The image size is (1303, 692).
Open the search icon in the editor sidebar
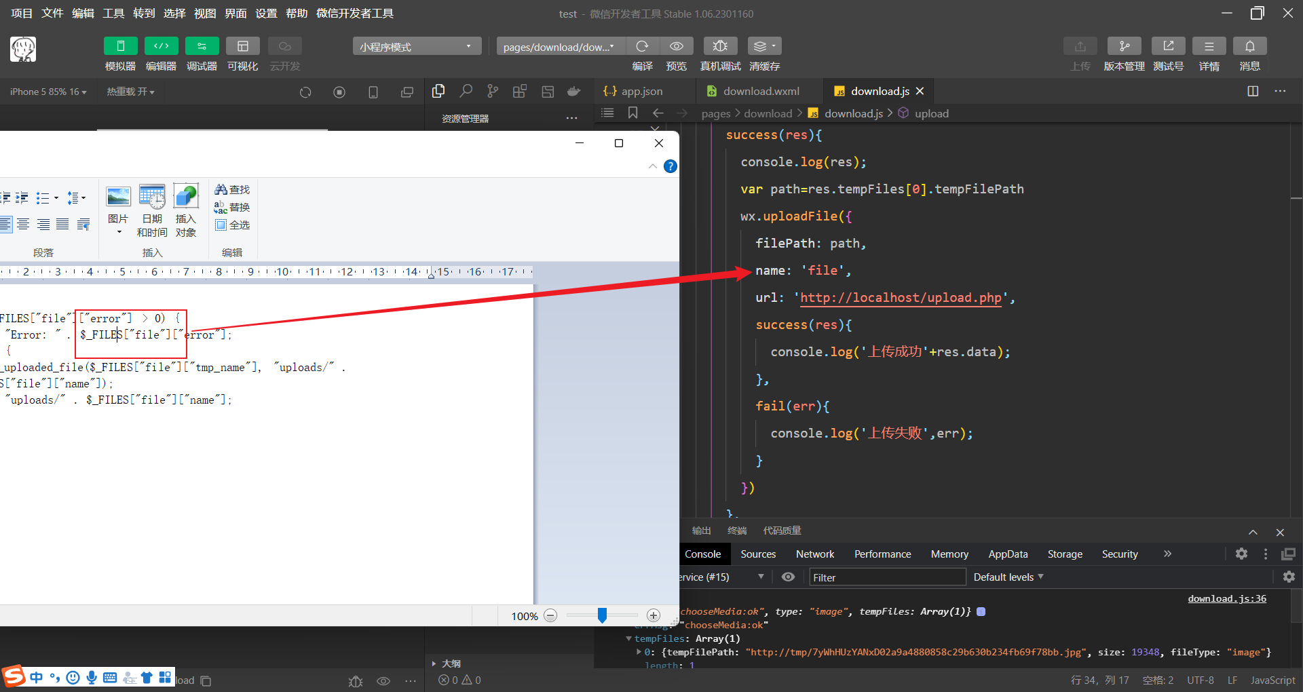coord(466,91)
